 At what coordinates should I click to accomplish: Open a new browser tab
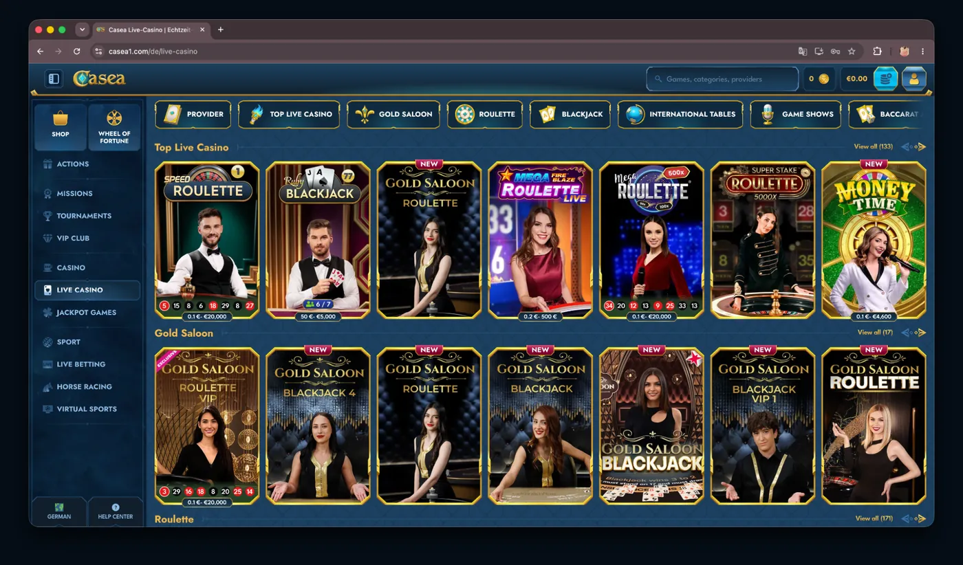coord(221,30)
